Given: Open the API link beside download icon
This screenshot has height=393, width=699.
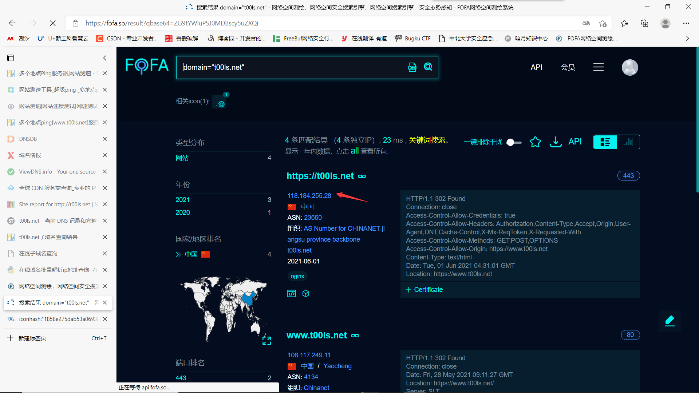Looking at the screenshot, I should click(575, 142).
